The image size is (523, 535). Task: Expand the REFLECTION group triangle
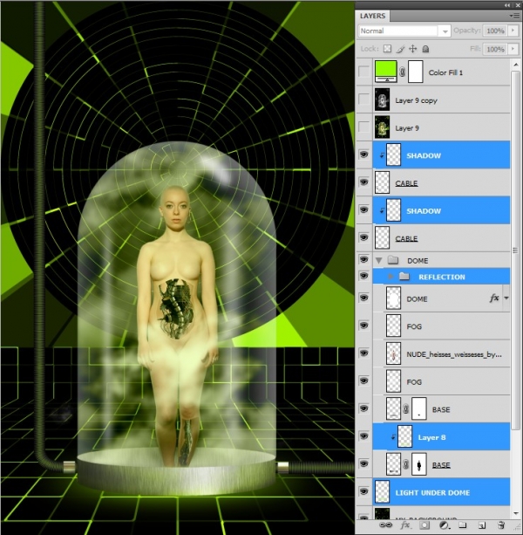point(391,277)
